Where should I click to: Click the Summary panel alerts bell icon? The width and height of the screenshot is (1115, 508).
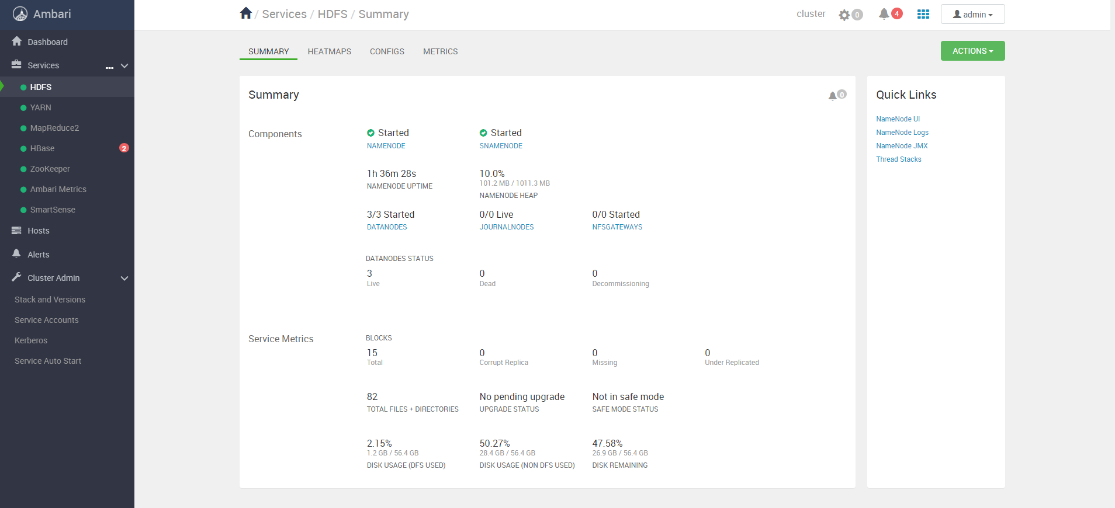coord(833,95)
